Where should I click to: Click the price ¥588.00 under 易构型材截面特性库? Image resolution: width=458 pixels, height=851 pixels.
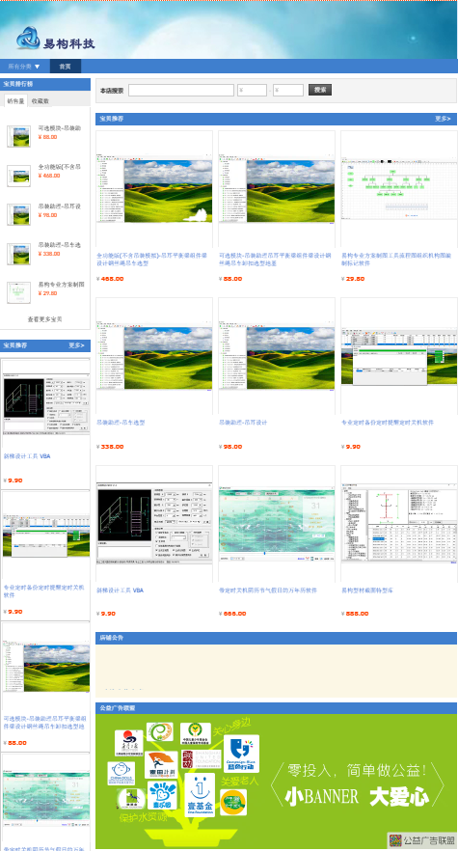pos(355,614)
